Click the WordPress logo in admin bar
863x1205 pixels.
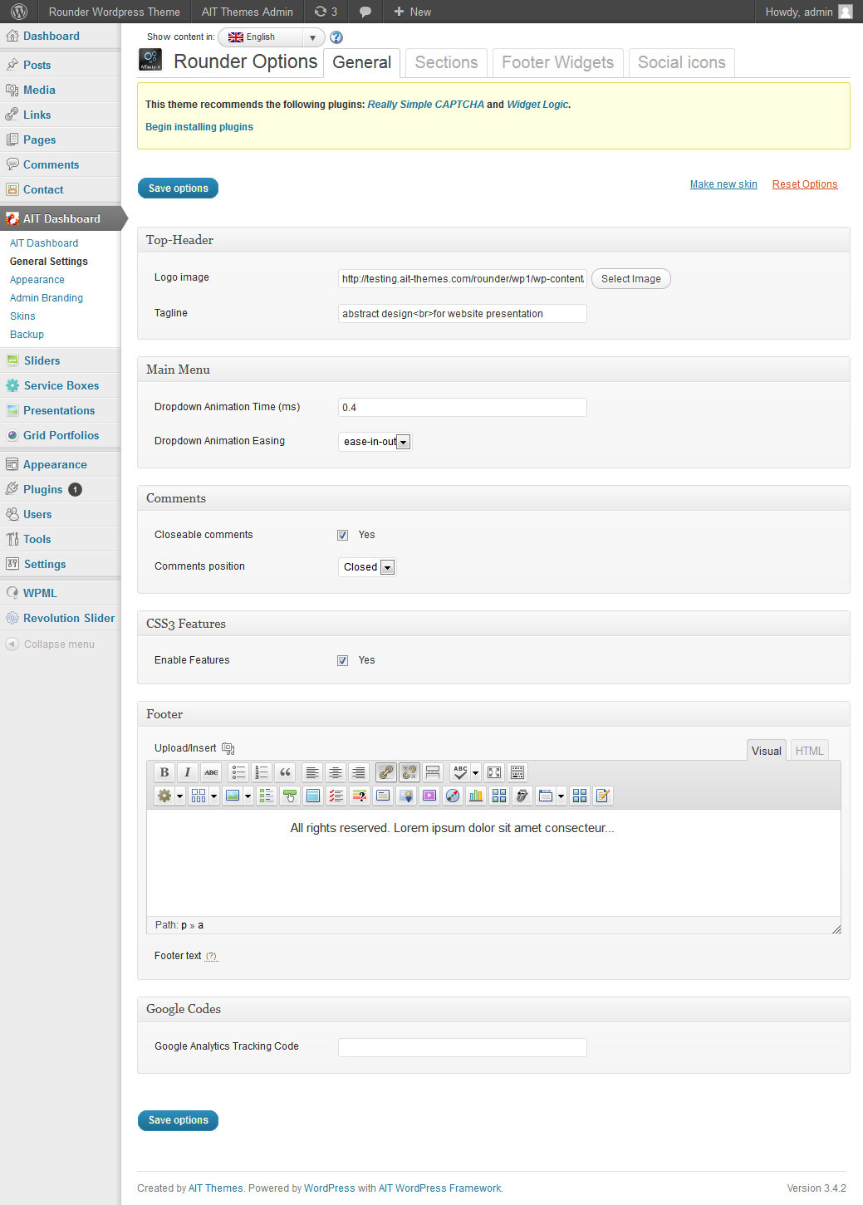[x=19, y=12]
